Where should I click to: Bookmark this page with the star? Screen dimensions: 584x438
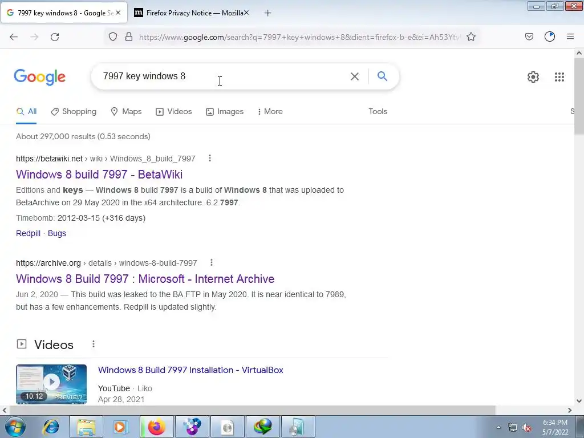click(471, 37)
